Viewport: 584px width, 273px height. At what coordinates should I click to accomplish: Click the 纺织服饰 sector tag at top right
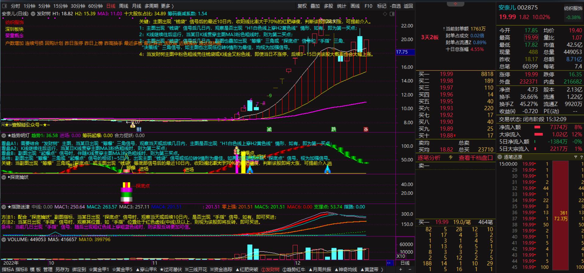[573, 8]
